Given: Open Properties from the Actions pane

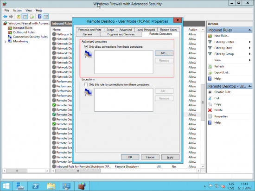Looking at the screenshot, I should point(221,116).
